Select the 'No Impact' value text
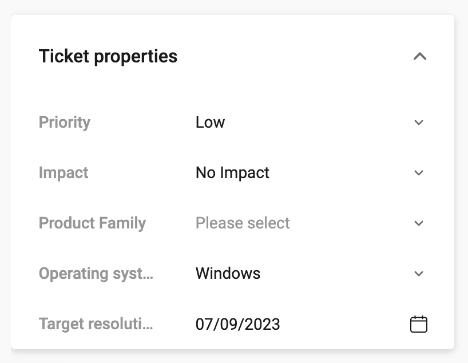The width and height of the screenshot is (468, 363). tap(232, 173)
